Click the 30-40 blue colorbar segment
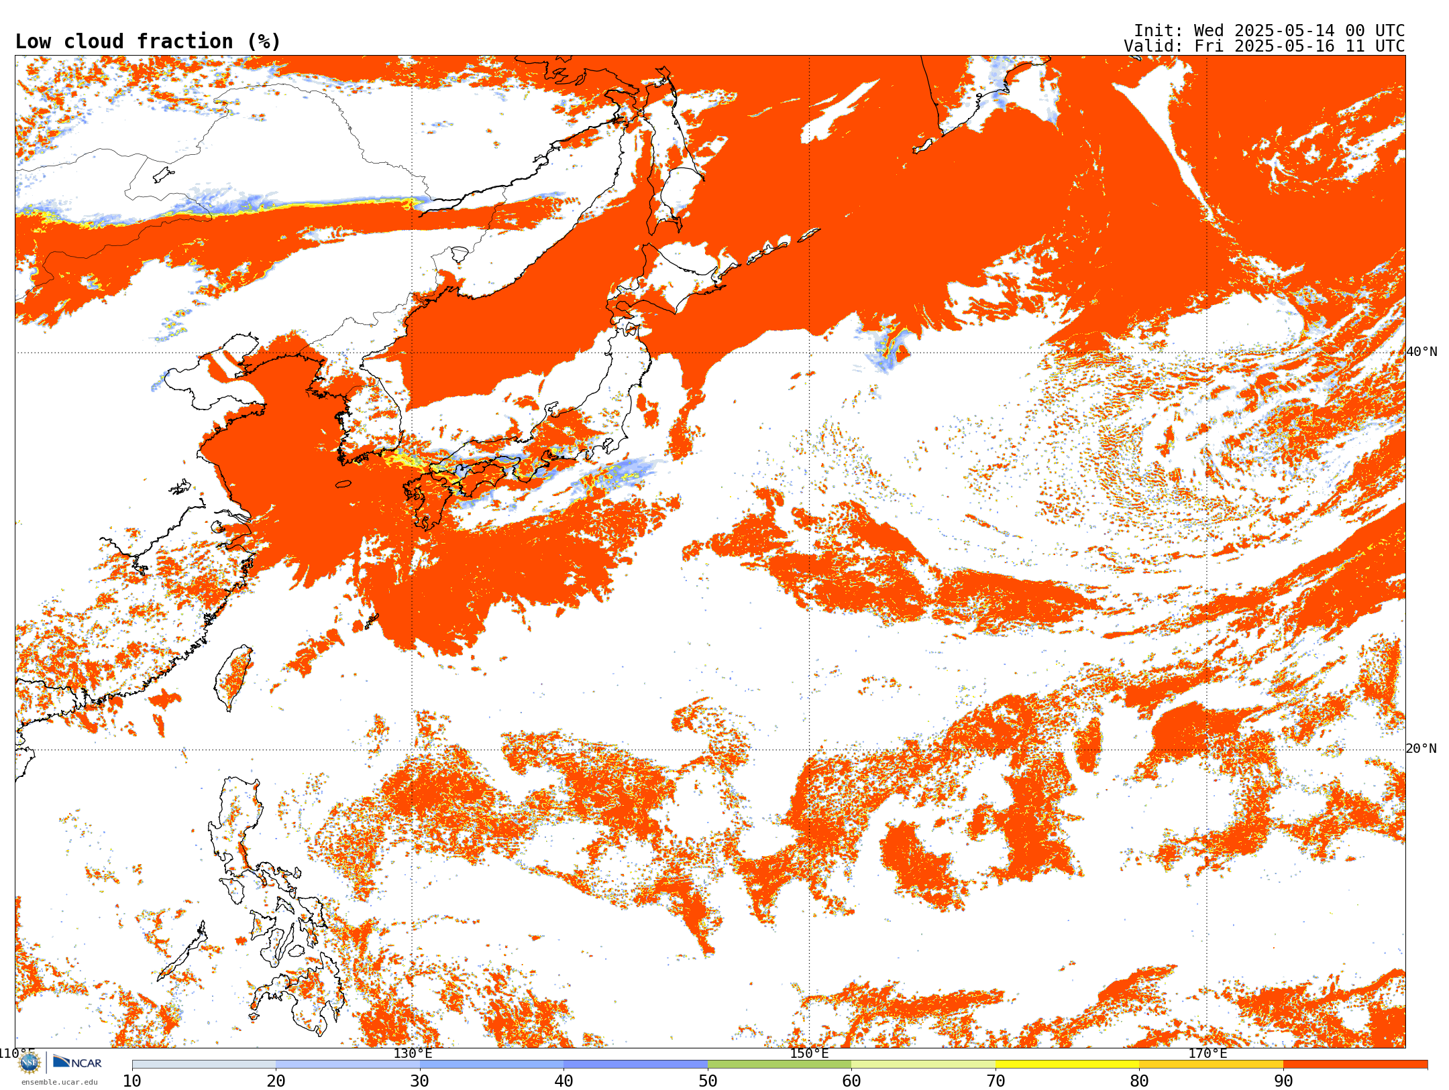Screen dimensions: 1449x1090 click(x=492, y=1065)
